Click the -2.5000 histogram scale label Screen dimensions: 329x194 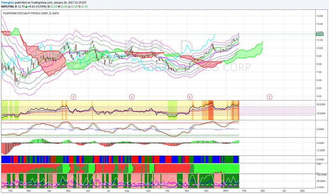(321, 150)
